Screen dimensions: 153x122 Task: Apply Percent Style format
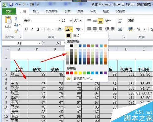pyautogui.click(x=139, y=30)
